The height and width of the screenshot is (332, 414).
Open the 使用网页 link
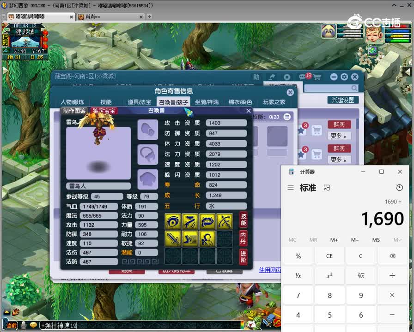point(270,270)
